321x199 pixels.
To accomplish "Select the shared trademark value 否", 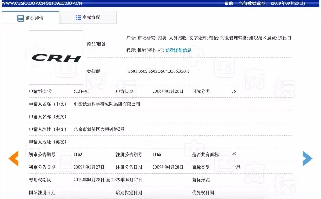I will tap(234, 155).
